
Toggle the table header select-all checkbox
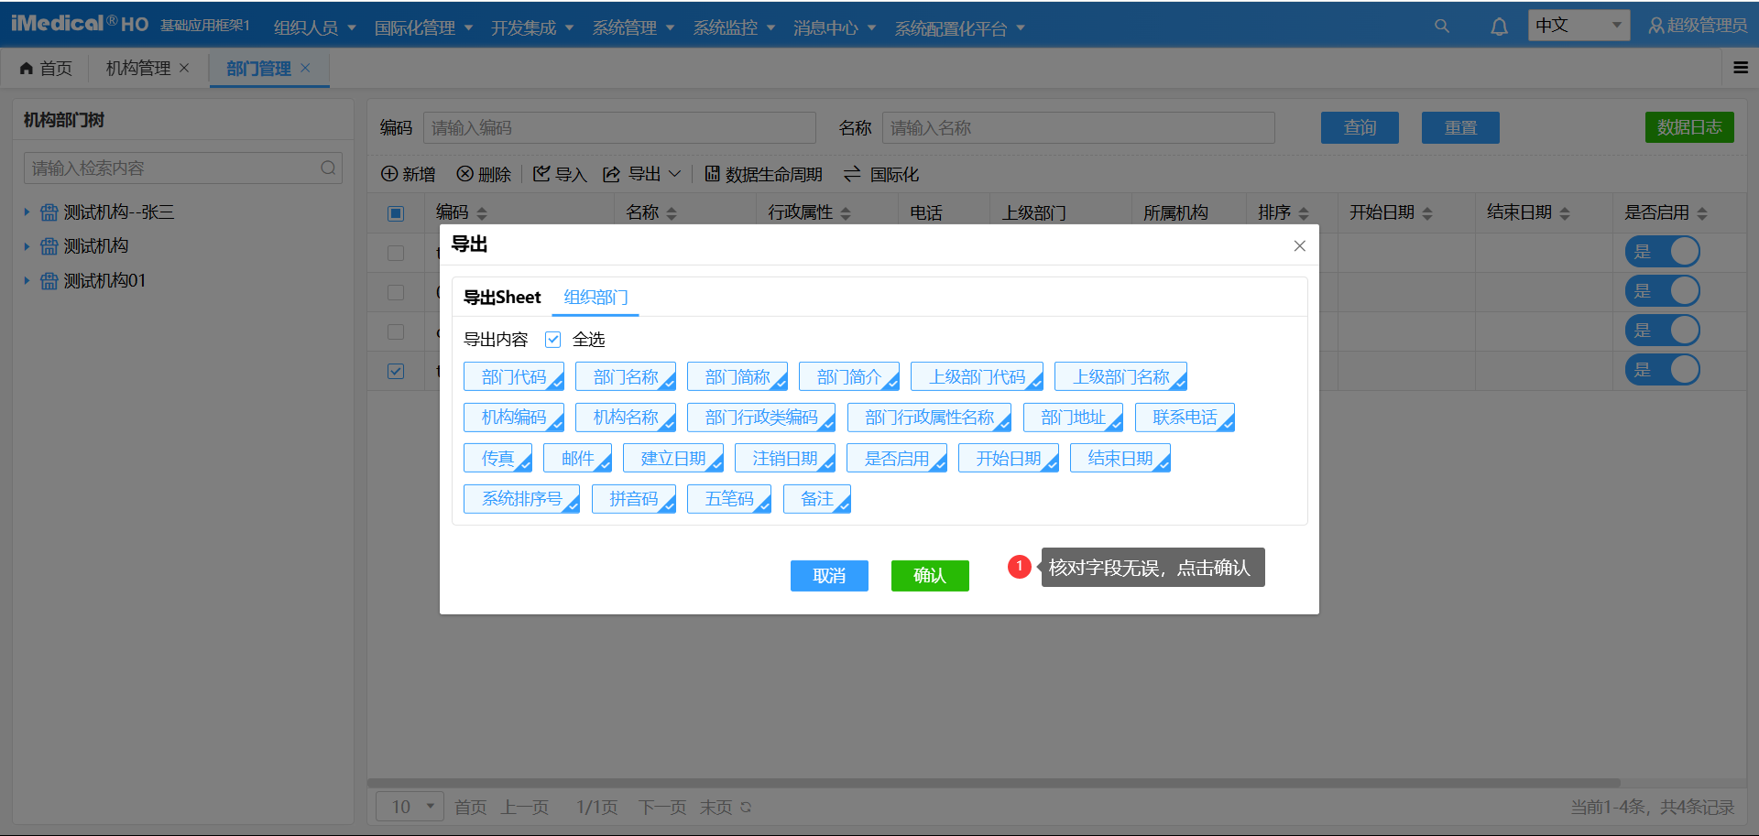[x=396, y=213]
